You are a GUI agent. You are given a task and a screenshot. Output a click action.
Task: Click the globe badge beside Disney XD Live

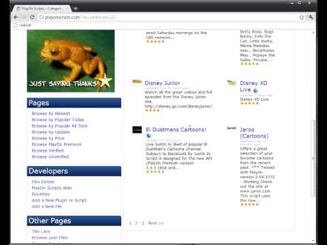pyautogui.click(x=255, y=91)
